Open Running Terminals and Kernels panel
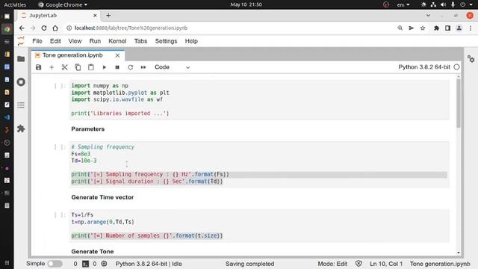Screen dimensions: 478x269 coord(21,82)
